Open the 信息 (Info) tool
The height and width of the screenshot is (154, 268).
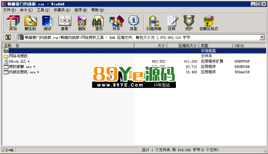click(x=133, y=23)
